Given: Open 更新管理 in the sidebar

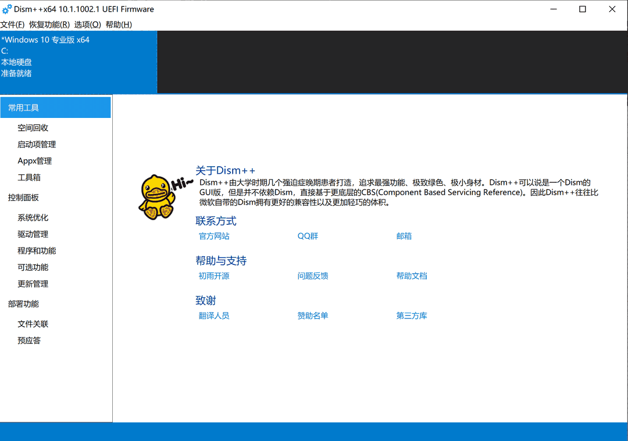Looking at the screenshot, I should (x=33, y=284).
